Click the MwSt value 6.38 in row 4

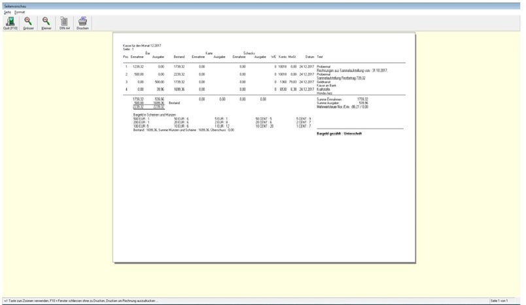(294, 89)
